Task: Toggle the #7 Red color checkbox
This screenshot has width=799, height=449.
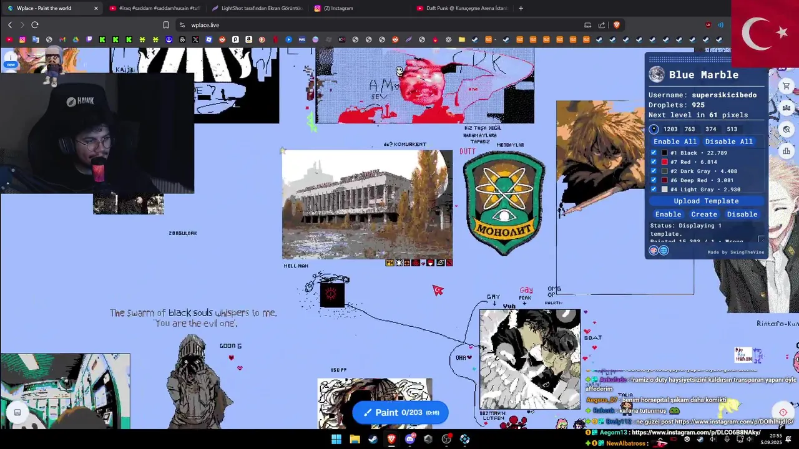Action: click(x=654, y=162)
